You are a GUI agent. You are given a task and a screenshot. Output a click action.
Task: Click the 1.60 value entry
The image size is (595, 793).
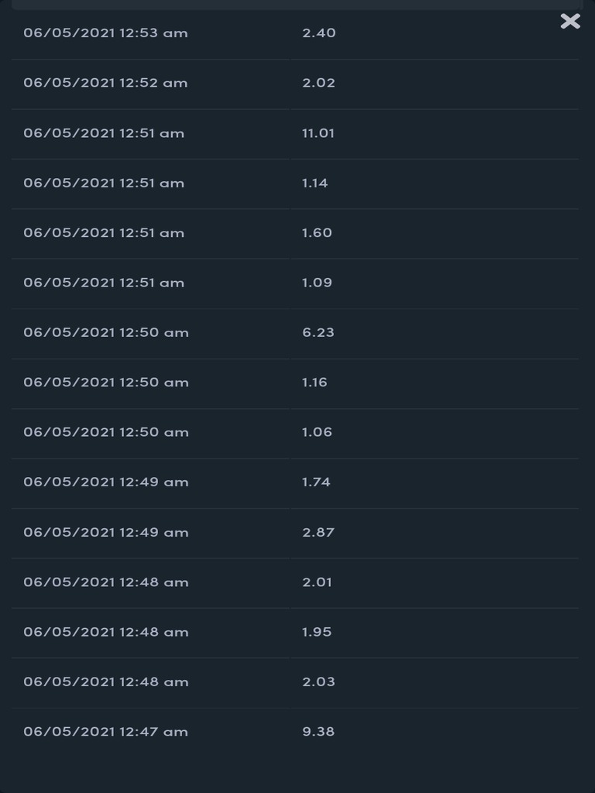(x=317, y=233)
